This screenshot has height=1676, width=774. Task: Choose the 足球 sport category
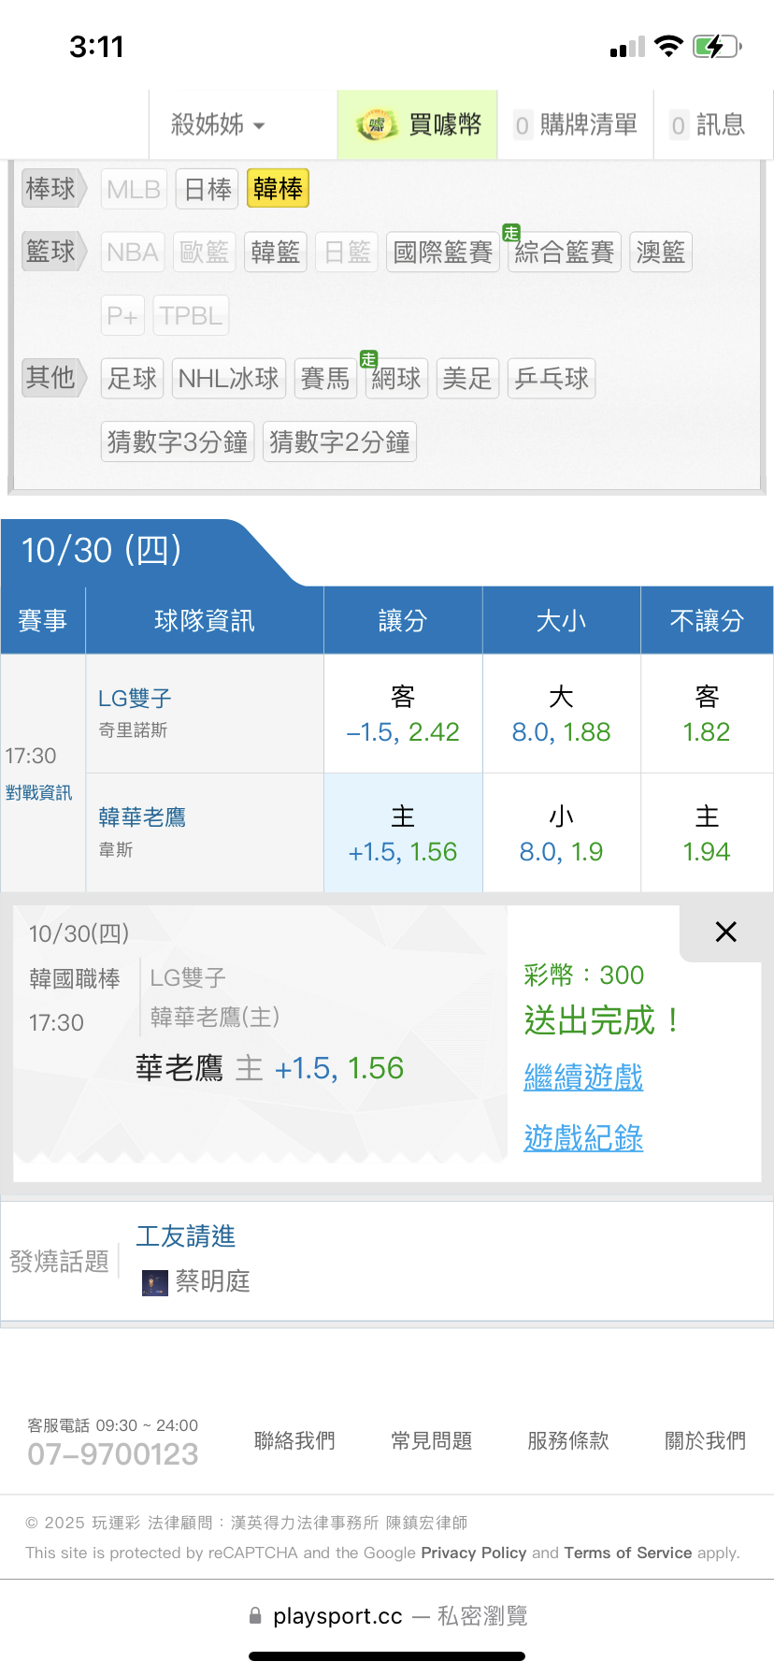(x=132, y=379)
